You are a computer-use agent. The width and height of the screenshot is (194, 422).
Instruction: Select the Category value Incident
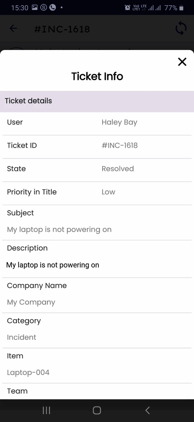pyautogui.click(x=22, y=337)
